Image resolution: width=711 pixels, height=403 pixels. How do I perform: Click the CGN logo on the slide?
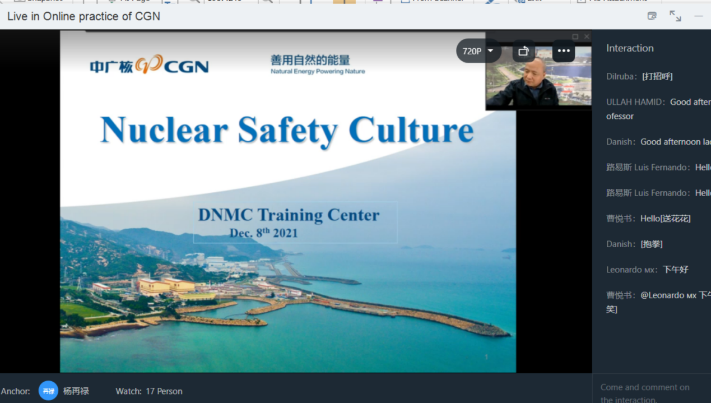[149, 66]
